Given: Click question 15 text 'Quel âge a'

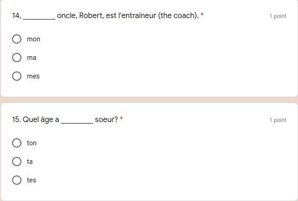Looking at the screenshot, I should point(36,120).
